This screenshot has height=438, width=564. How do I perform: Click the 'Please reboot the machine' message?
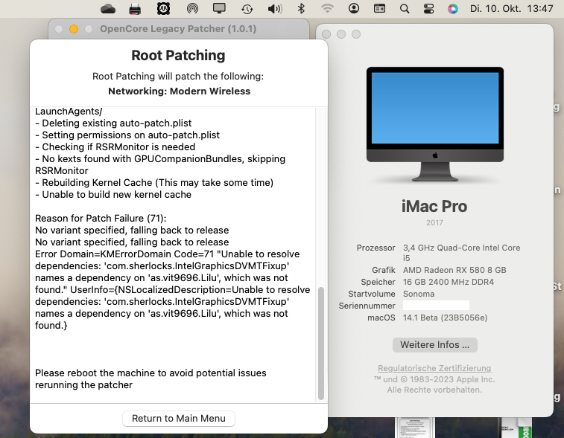point(150,379)
